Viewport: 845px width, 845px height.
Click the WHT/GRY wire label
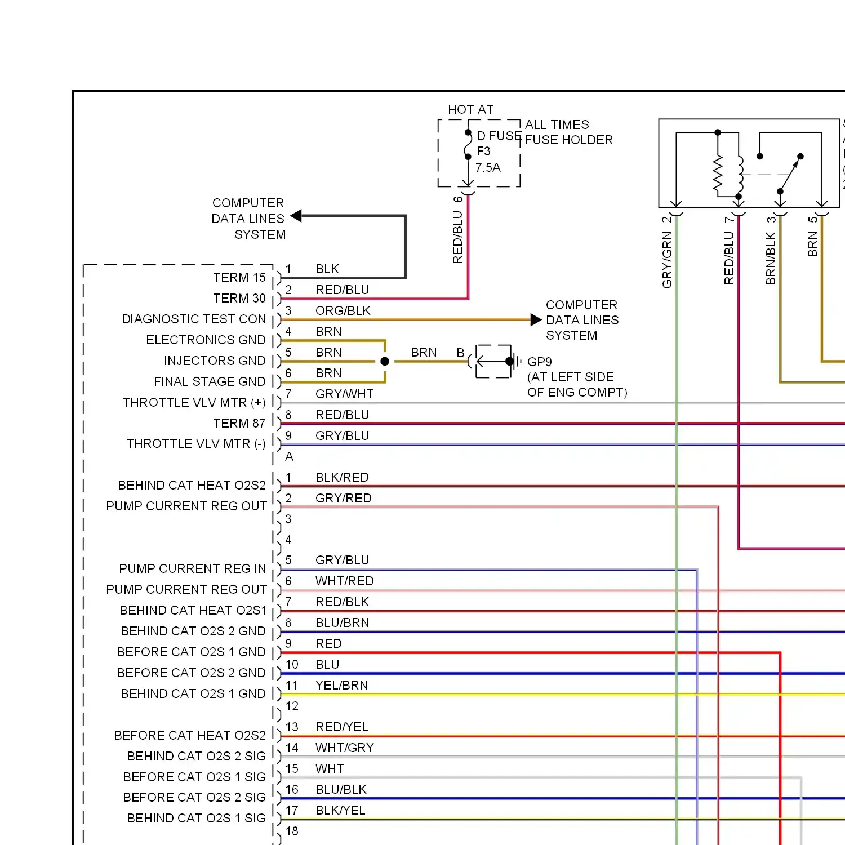[345, 748]
